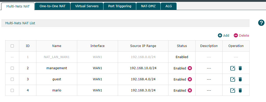The height and width of the screenshot is (102, 266).
Task: Disable management entry via red status icon
Action: (x=190, y=68)
